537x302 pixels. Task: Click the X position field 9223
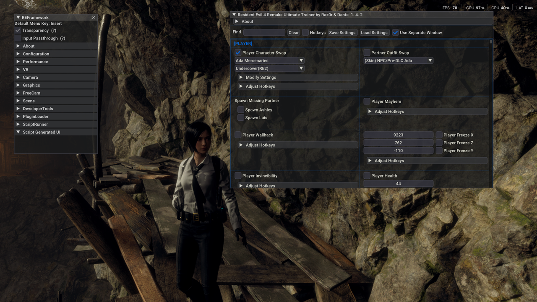coord(399,135)
